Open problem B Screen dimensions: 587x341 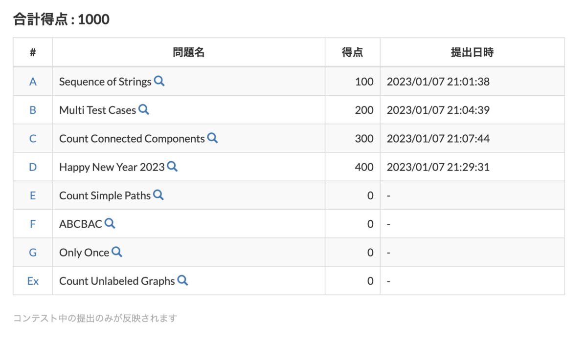(x=32, y=110)
